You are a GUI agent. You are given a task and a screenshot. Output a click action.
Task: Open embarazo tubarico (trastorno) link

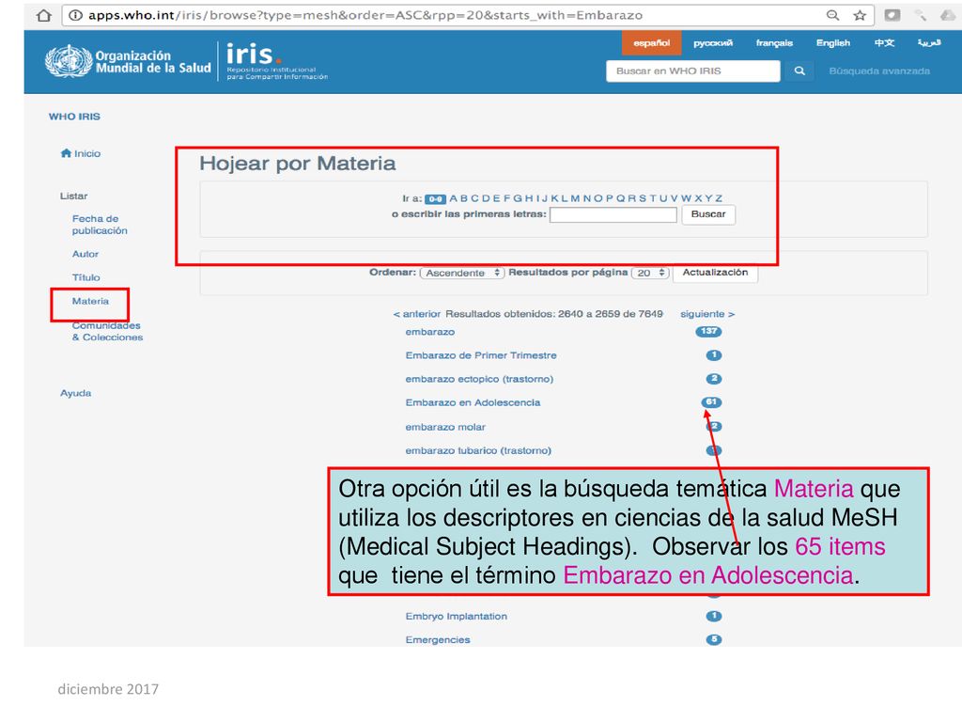[478, 450]
